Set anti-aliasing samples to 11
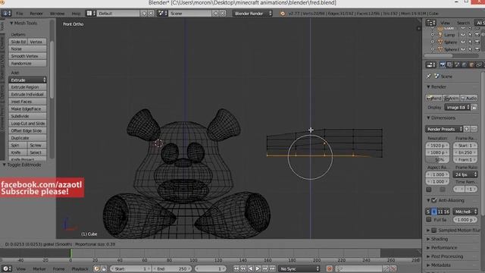The height and width of the screenshot is (273, 485). point(440,212)
